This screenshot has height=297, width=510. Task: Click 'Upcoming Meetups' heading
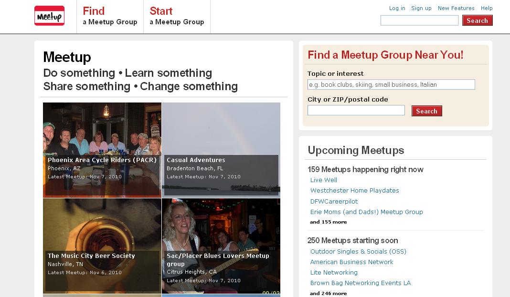click(x=356, y=150)
